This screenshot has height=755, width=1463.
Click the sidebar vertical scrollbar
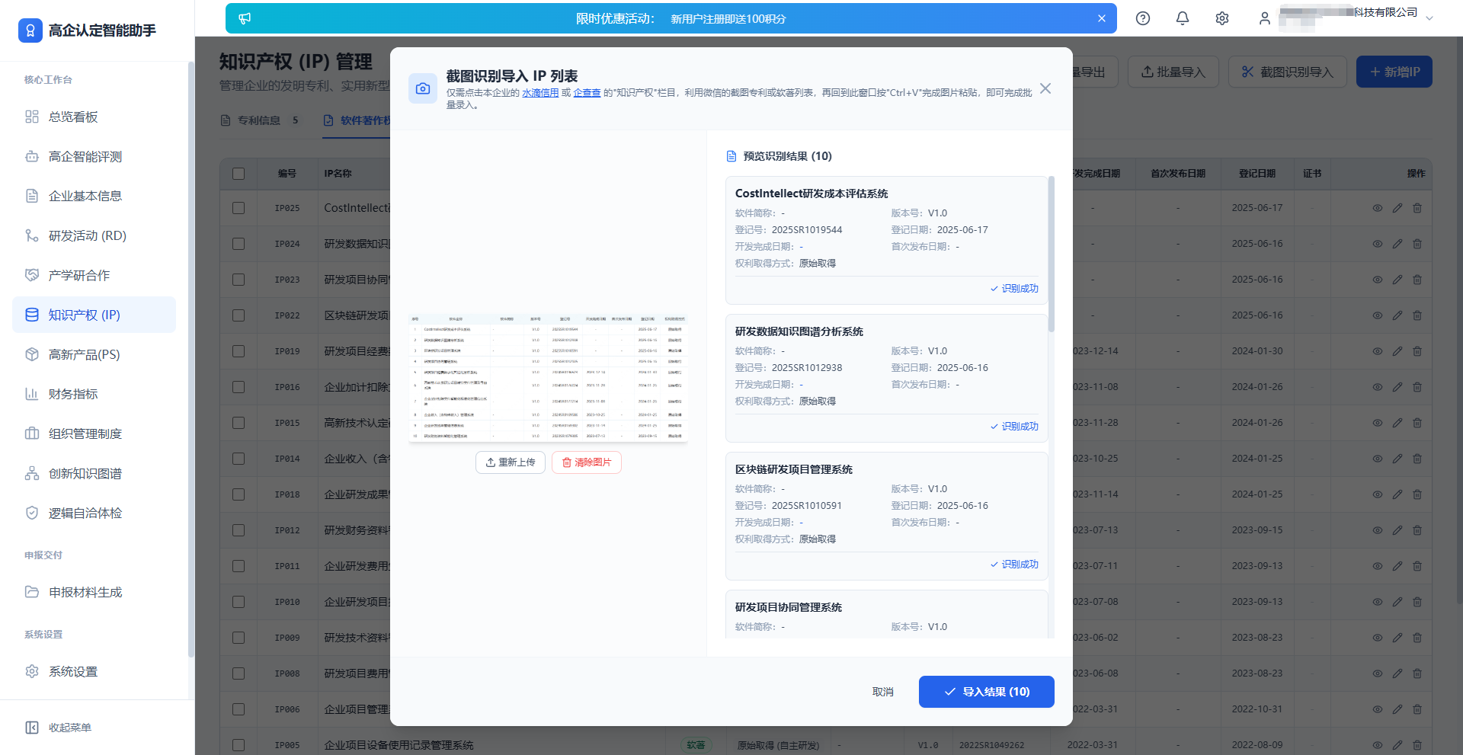point(190,358)
